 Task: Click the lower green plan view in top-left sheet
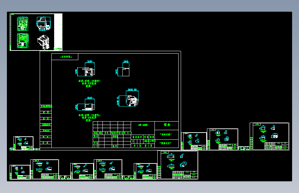[23, 41]
